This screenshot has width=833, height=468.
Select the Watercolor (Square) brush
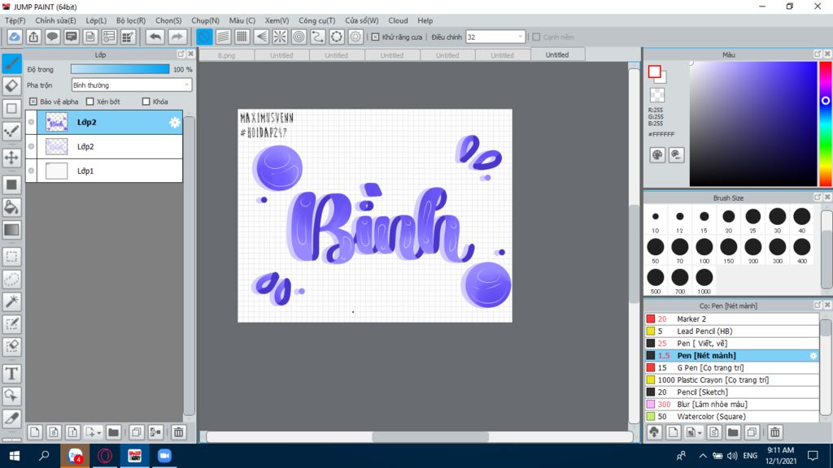click(732, 417)
